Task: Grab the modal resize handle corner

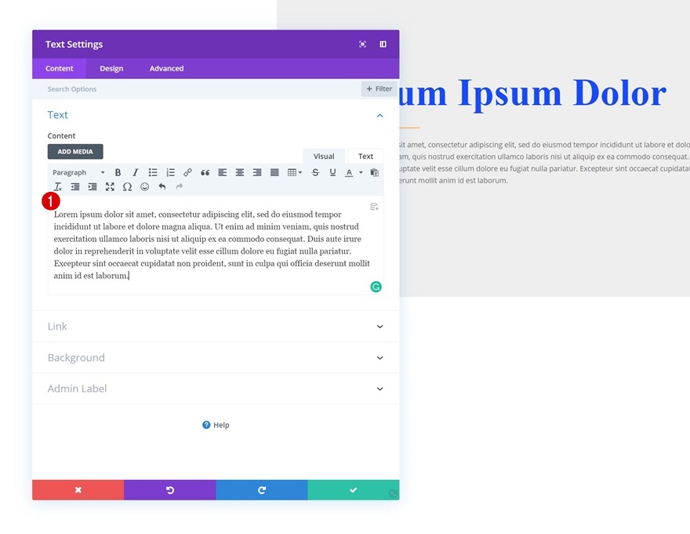Action: tap(394, 494)
